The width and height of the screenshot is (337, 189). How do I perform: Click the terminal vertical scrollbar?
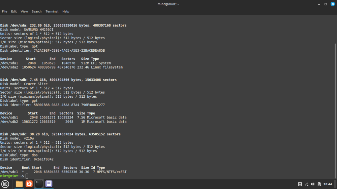pos(335,111)
